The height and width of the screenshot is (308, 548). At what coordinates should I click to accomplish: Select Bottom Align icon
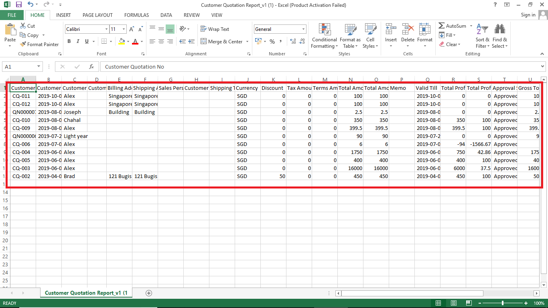pos(170,29)
